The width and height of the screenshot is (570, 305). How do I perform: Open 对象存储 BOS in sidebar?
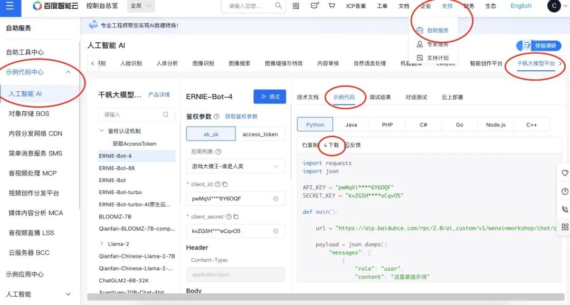coord(28,113)
